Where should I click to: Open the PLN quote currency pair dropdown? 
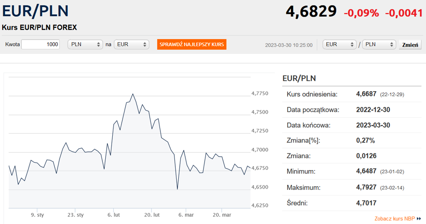(x=379, y=44)
